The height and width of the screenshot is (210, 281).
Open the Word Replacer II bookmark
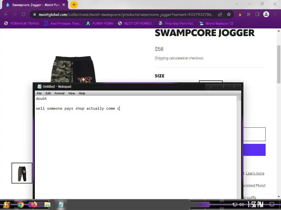click(217, 24)
